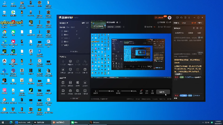
Task: Switch to 横屏 landscape orientation
Action: 83,23
